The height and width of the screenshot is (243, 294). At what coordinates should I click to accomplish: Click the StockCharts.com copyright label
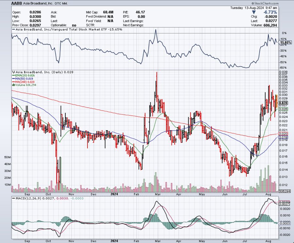[265, 3]
